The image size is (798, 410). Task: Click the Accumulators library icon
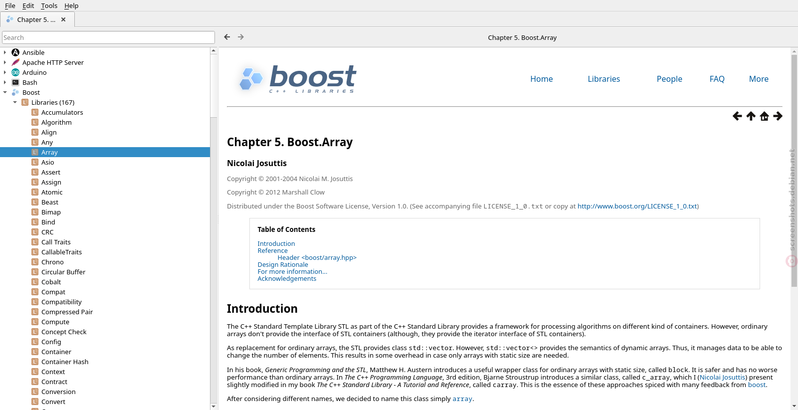tap(35, 112)
